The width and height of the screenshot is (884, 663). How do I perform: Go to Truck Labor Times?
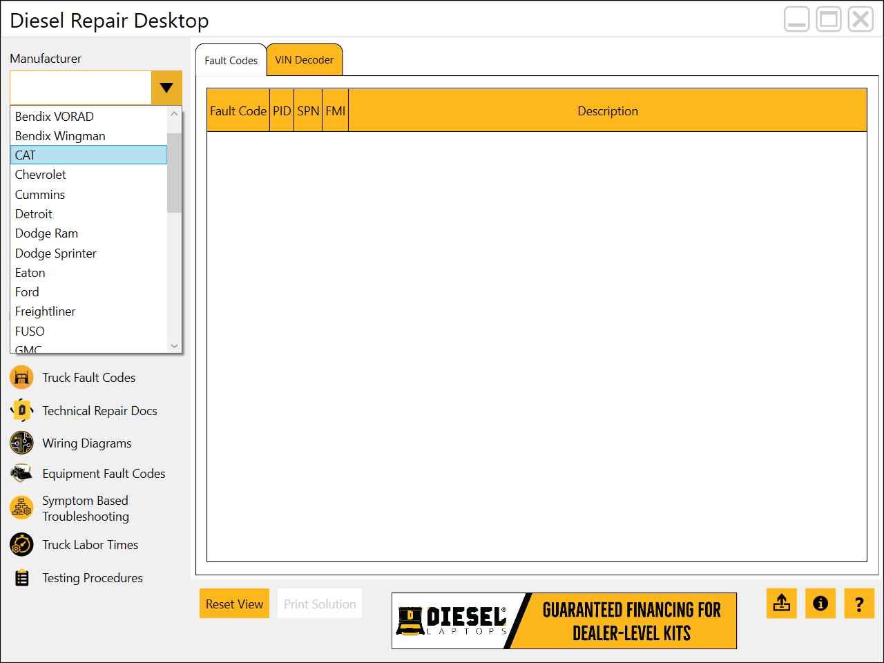click(90, 544)
